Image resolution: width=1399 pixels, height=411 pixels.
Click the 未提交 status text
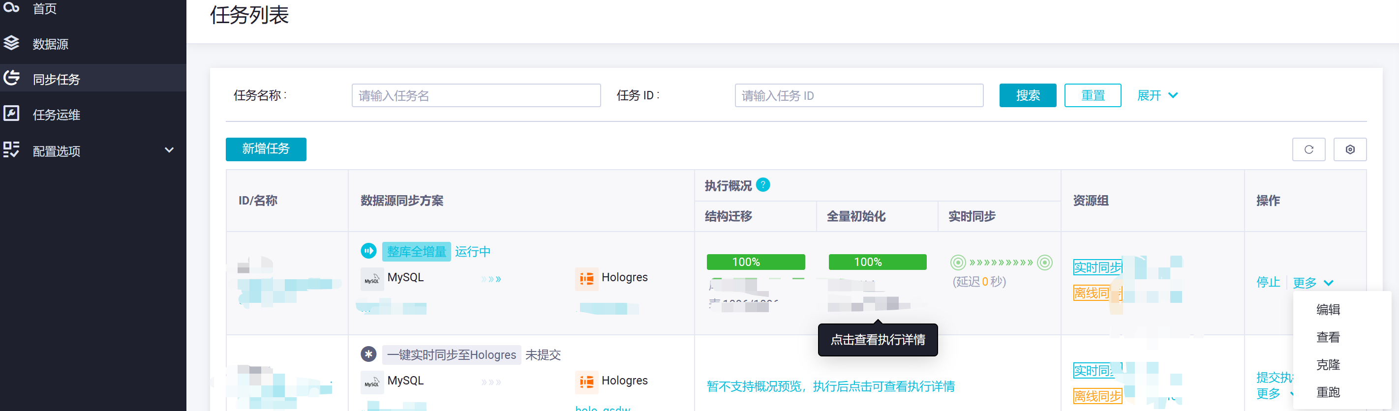coord(543,355)
